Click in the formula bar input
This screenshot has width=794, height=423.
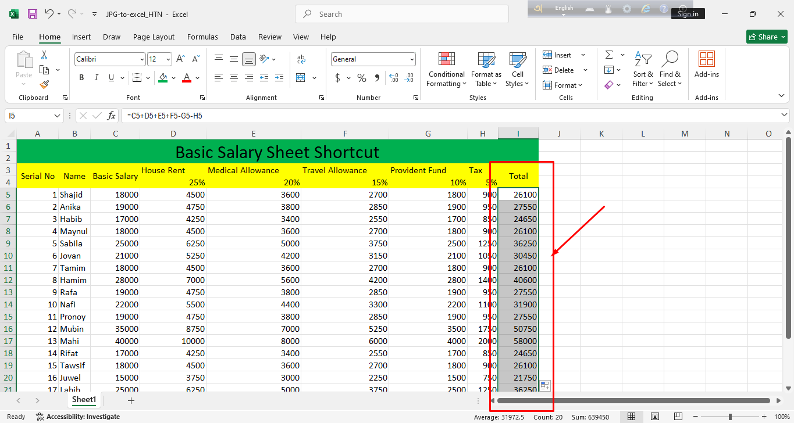[x=454, y=116]
